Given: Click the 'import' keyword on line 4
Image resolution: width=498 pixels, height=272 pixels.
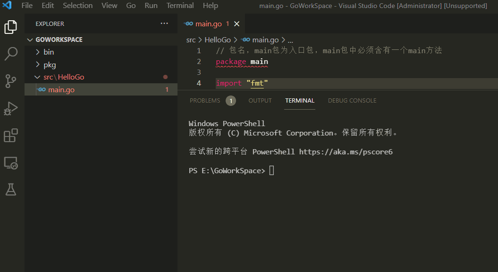Looking at the screenshot, I should 228,83.
